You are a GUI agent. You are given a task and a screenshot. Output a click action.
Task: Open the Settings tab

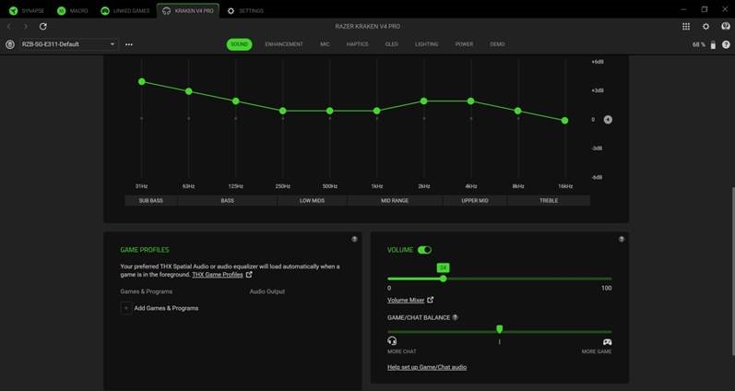pyautogui.click(x=245, y=10)
